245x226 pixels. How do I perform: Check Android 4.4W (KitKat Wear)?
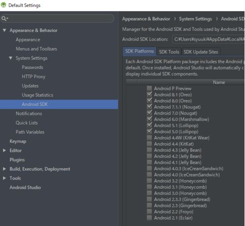click(149, 138)
